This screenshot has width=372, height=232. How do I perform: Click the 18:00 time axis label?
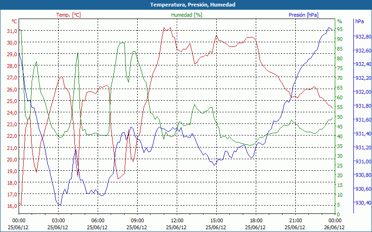coord(256,221)
